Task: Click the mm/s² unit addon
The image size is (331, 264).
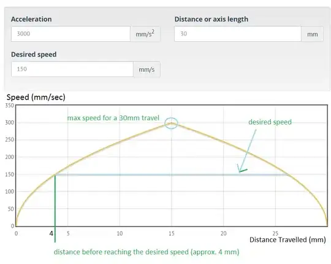Action: pyautogui.click(x=145, y=34)
